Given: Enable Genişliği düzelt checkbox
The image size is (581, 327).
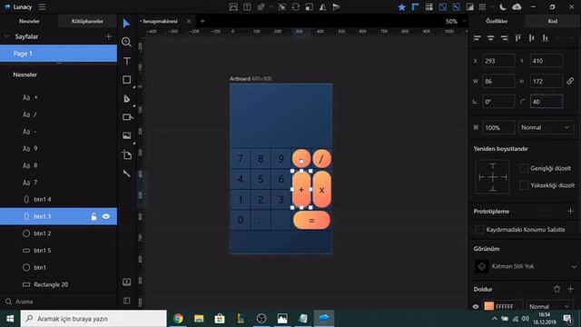Looking at the screenshot, I should click(x=524, y=168).
